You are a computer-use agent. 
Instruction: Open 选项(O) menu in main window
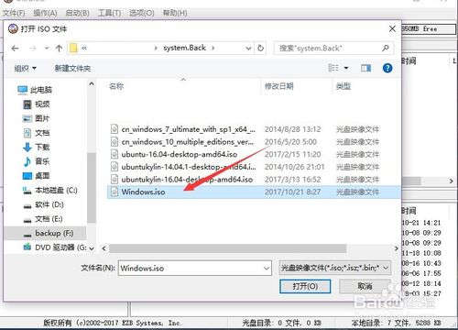coord(142,13)
